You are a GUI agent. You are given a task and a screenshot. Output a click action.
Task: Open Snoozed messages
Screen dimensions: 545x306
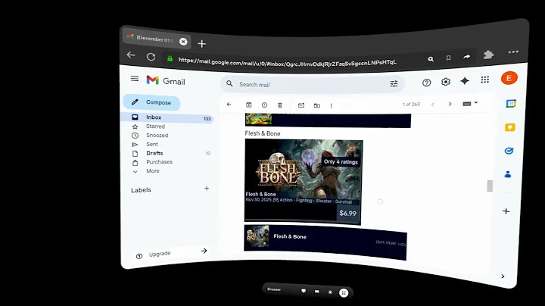coord(157,136)
